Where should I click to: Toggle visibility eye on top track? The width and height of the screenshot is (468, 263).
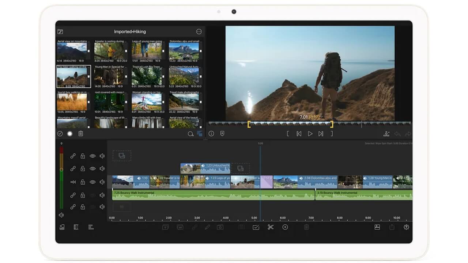pyautogui.click(x=93, y=156)
